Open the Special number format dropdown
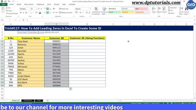196x110 pixels. (x=90, y=9)
